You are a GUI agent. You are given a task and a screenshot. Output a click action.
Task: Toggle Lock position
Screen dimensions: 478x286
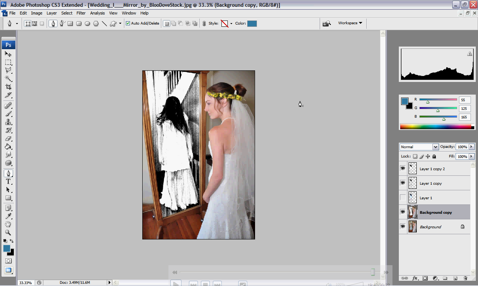point(428,156)
